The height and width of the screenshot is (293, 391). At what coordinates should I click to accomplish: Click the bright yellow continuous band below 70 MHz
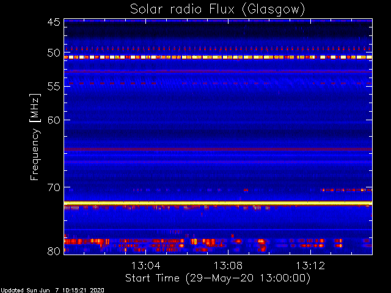pyautogui.click(x=218, y=203)
